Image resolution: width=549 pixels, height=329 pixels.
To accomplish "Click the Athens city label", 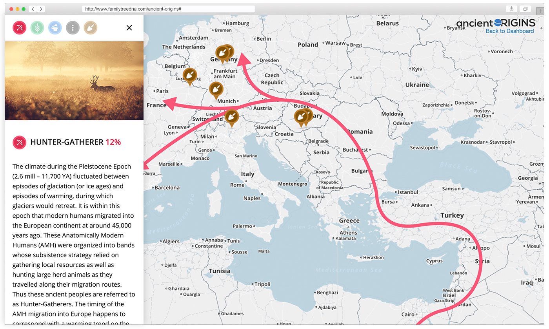I will [x=348, y=233].
